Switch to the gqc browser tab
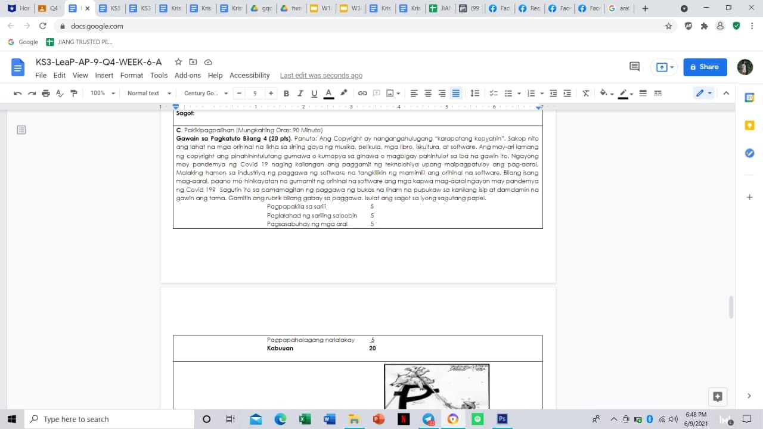The height and width of the screenshot is (429, 763). tap(261, 9)
